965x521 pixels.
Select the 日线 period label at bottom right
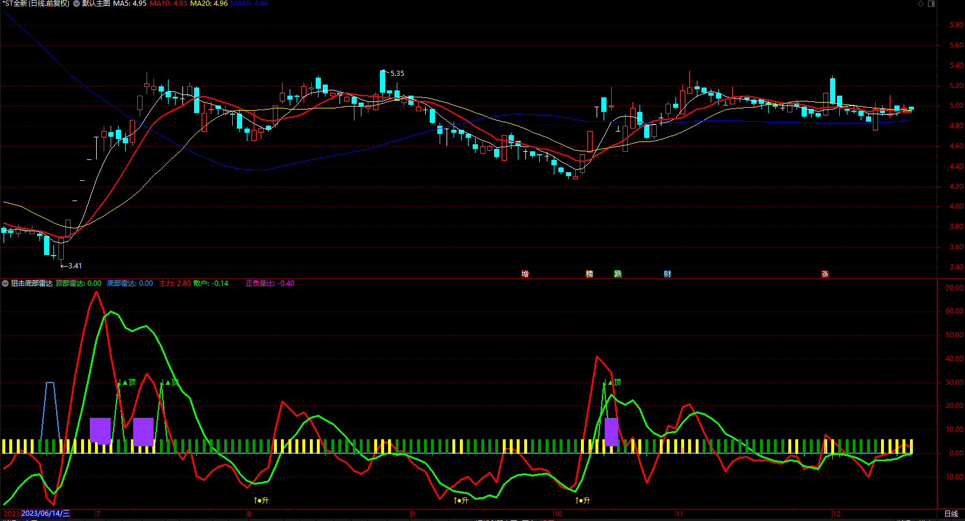[951, 513]
